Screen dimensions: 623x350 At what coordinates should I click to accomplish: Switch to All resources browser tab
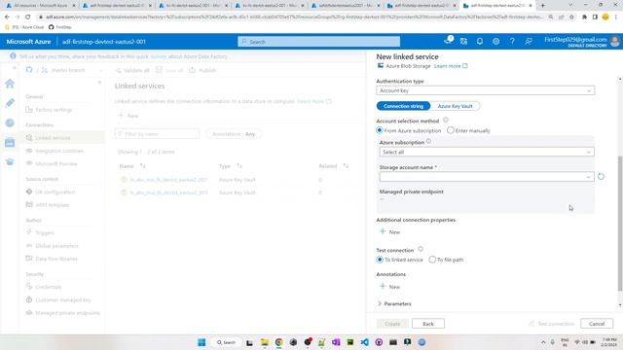40,6
